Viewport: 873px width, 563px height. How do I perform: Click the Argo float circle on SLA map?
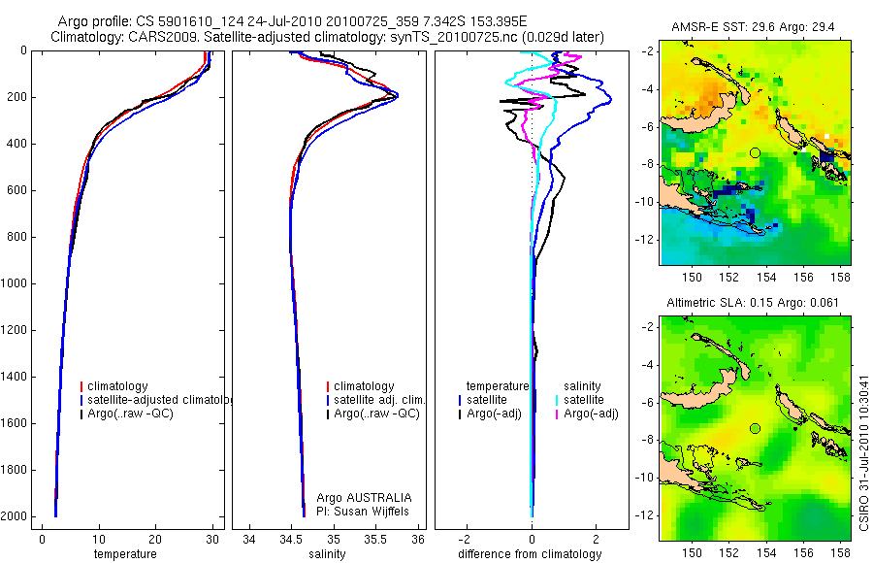(x=755, y=429)
